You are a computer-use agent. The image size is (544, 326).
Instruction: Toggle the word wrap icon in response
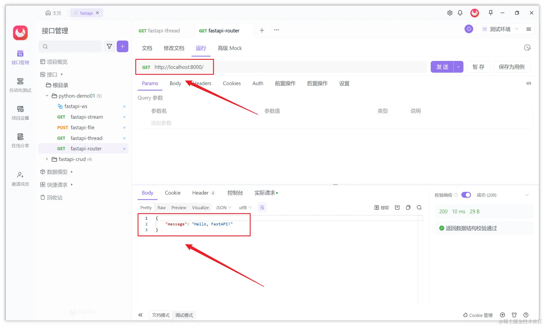[262, 207]
